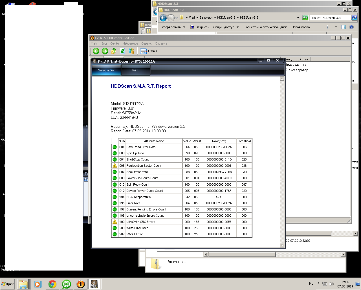Click the search magnifier in Explorer
This screenshot has height=290, width=361.
354,18
